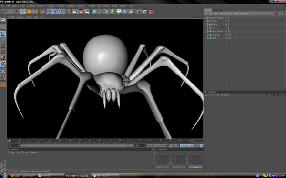Open the Plugins menu in the main menu bar
The width and height of the screenshot is (286, 178).
click(114, 6)
